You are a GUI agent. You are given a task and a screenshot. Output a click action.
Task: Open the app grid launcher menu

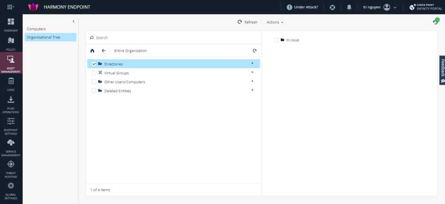pos(10,7)
